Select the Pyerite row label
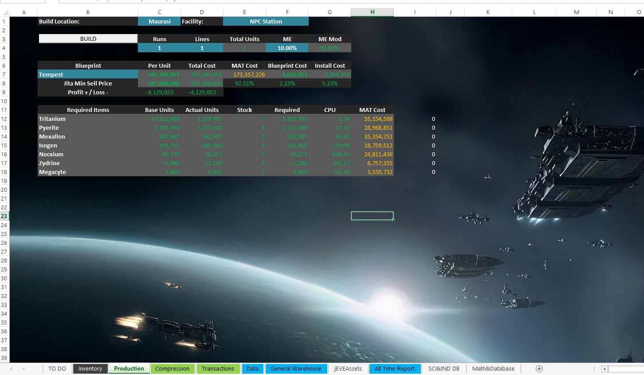Image resolution: width=644 pixels, height=375 pixels. 88,128
